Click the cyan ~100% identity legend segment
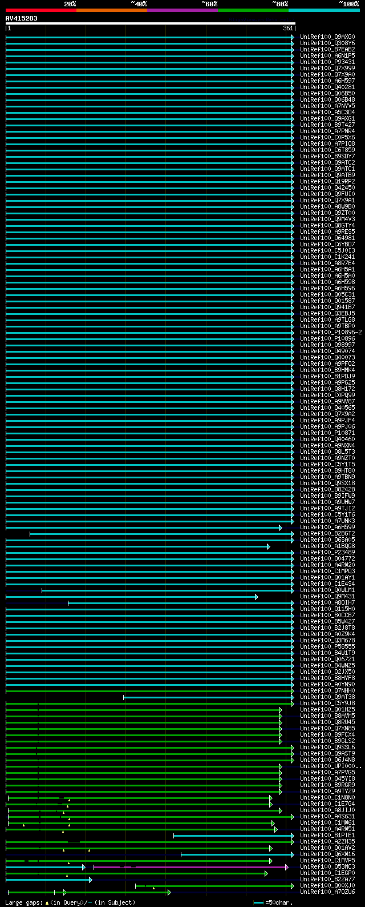Viewport: 365px width, 907px height. (x=324, y=10)
